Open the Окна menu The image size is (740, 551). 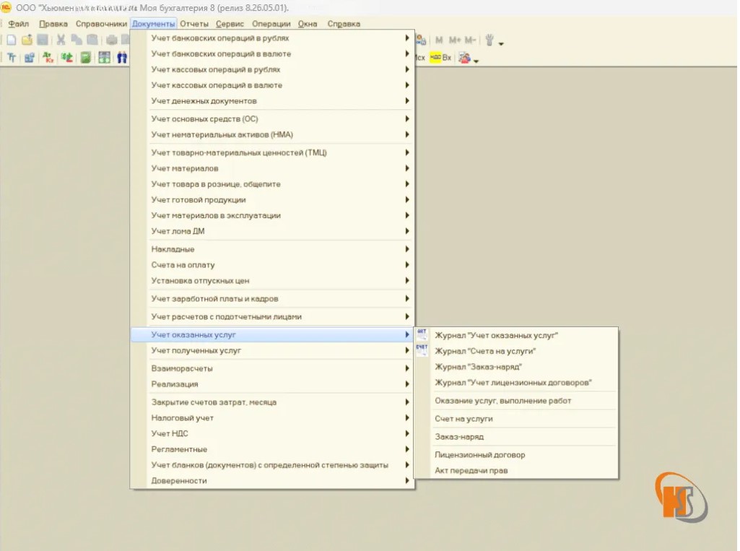click(308, 24)
